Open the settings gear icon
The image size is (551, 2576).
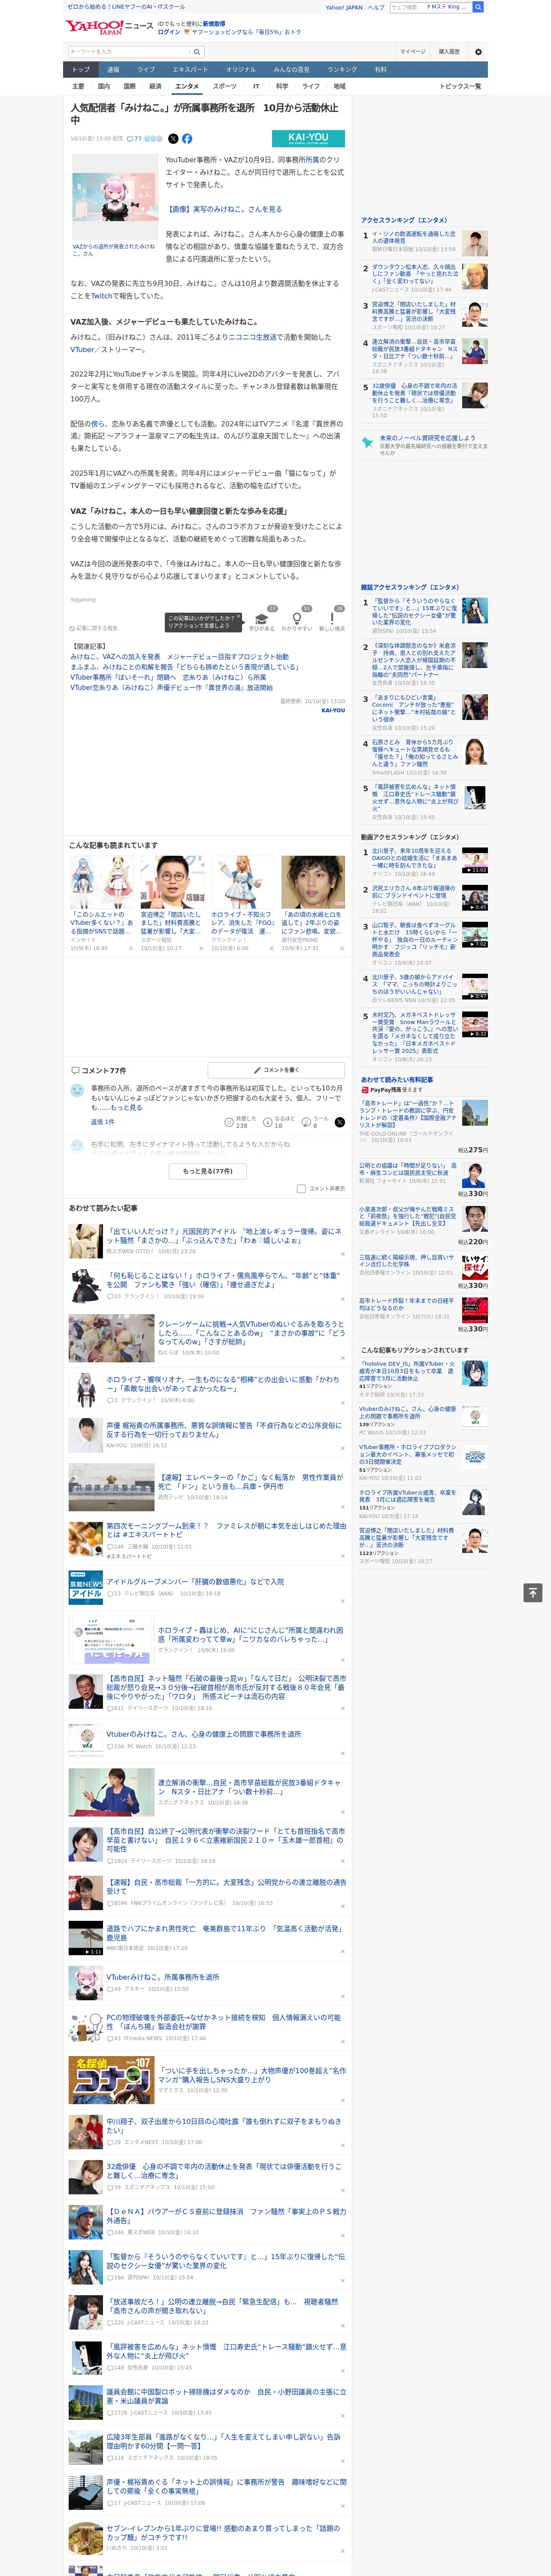click(478, 52)
